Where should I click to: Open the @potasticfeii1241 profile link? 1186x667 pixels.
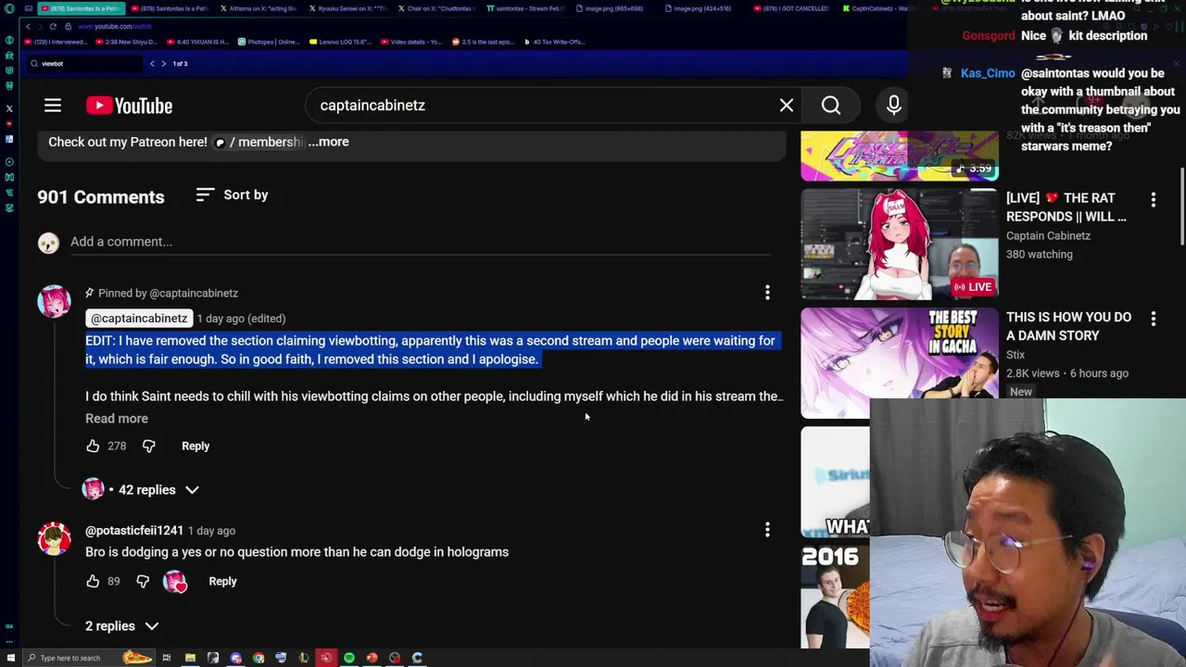(134, 531)
